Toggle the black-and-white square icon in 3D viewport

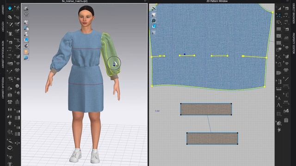pos(26,46)
